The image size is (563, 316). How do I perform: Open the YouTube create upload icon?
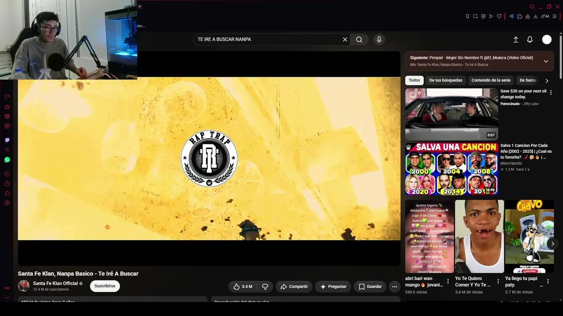click(516, 39)
